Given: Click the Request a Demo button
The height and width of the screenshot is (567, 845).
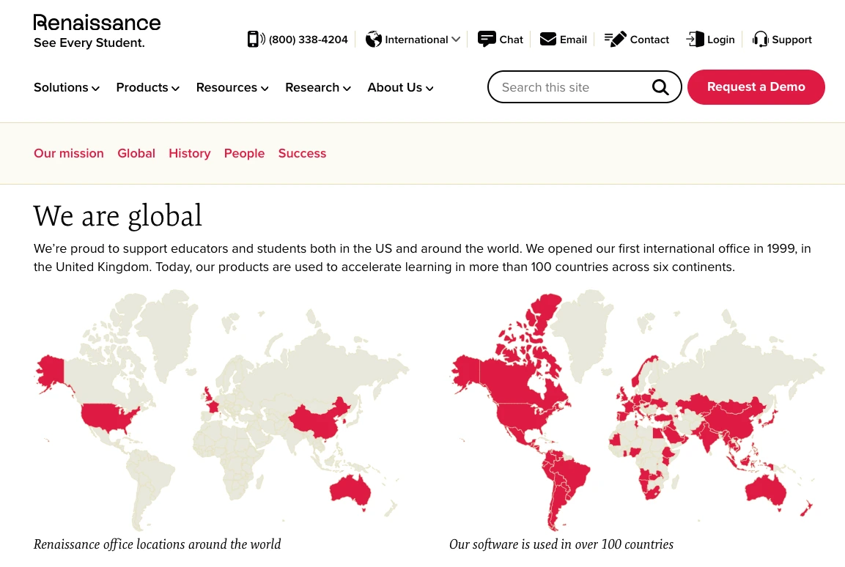Looking at the screenshot, I should pyautogui.click(x=756, y=86).
